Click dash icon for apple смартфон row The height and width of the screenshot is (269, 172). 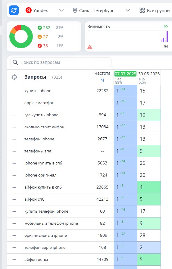click(14, 103)
